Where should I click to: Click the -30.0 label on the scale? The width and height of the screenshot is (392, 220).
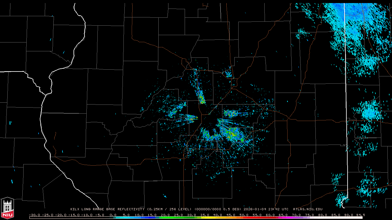tap(34, 215)
